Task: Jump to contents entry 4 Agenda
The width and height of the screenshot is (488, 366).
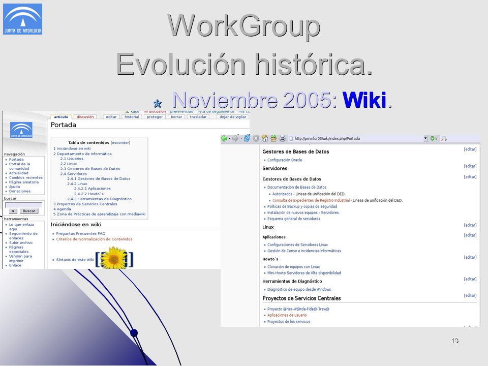Action: pos(62,209)
